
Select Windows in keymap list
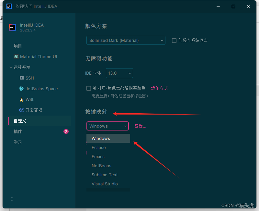pos(108,138)
